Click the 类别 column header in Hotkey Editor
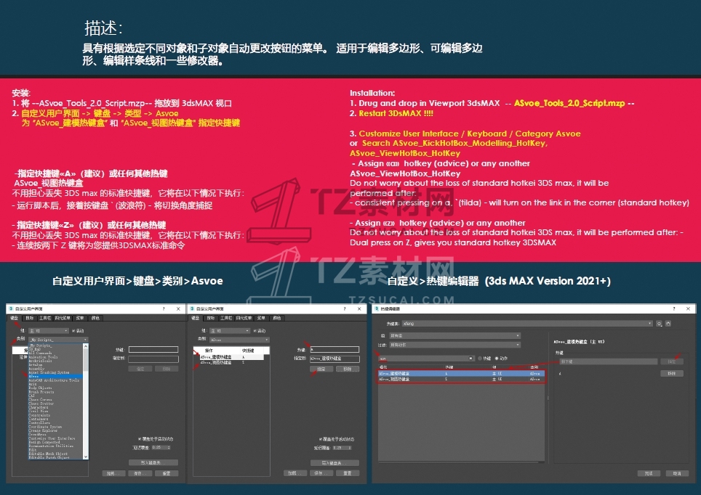Image resolution: width=701 pixels, height=495 pixels. pyautogui.click(x=535, y=367)
